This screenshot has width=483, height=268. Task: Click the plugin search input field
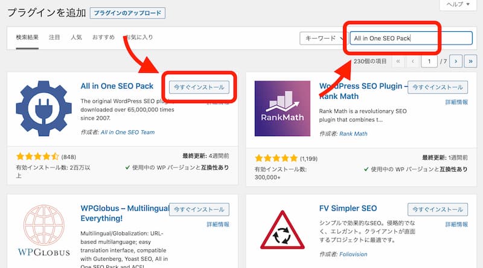411,38
